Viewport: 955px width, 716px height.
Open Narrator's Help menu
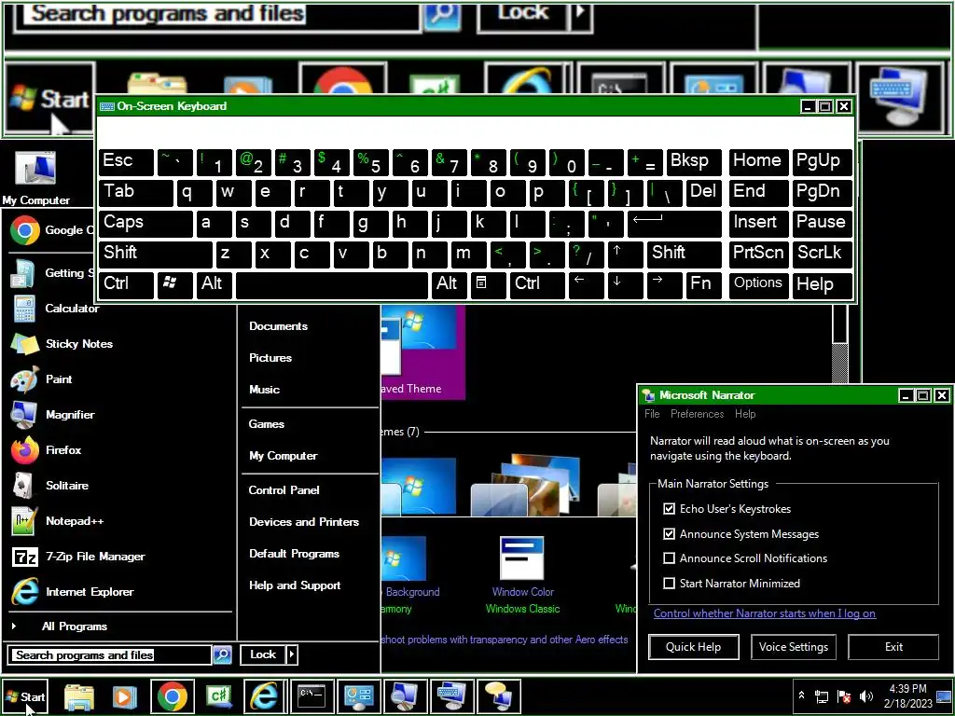[745, 414]
